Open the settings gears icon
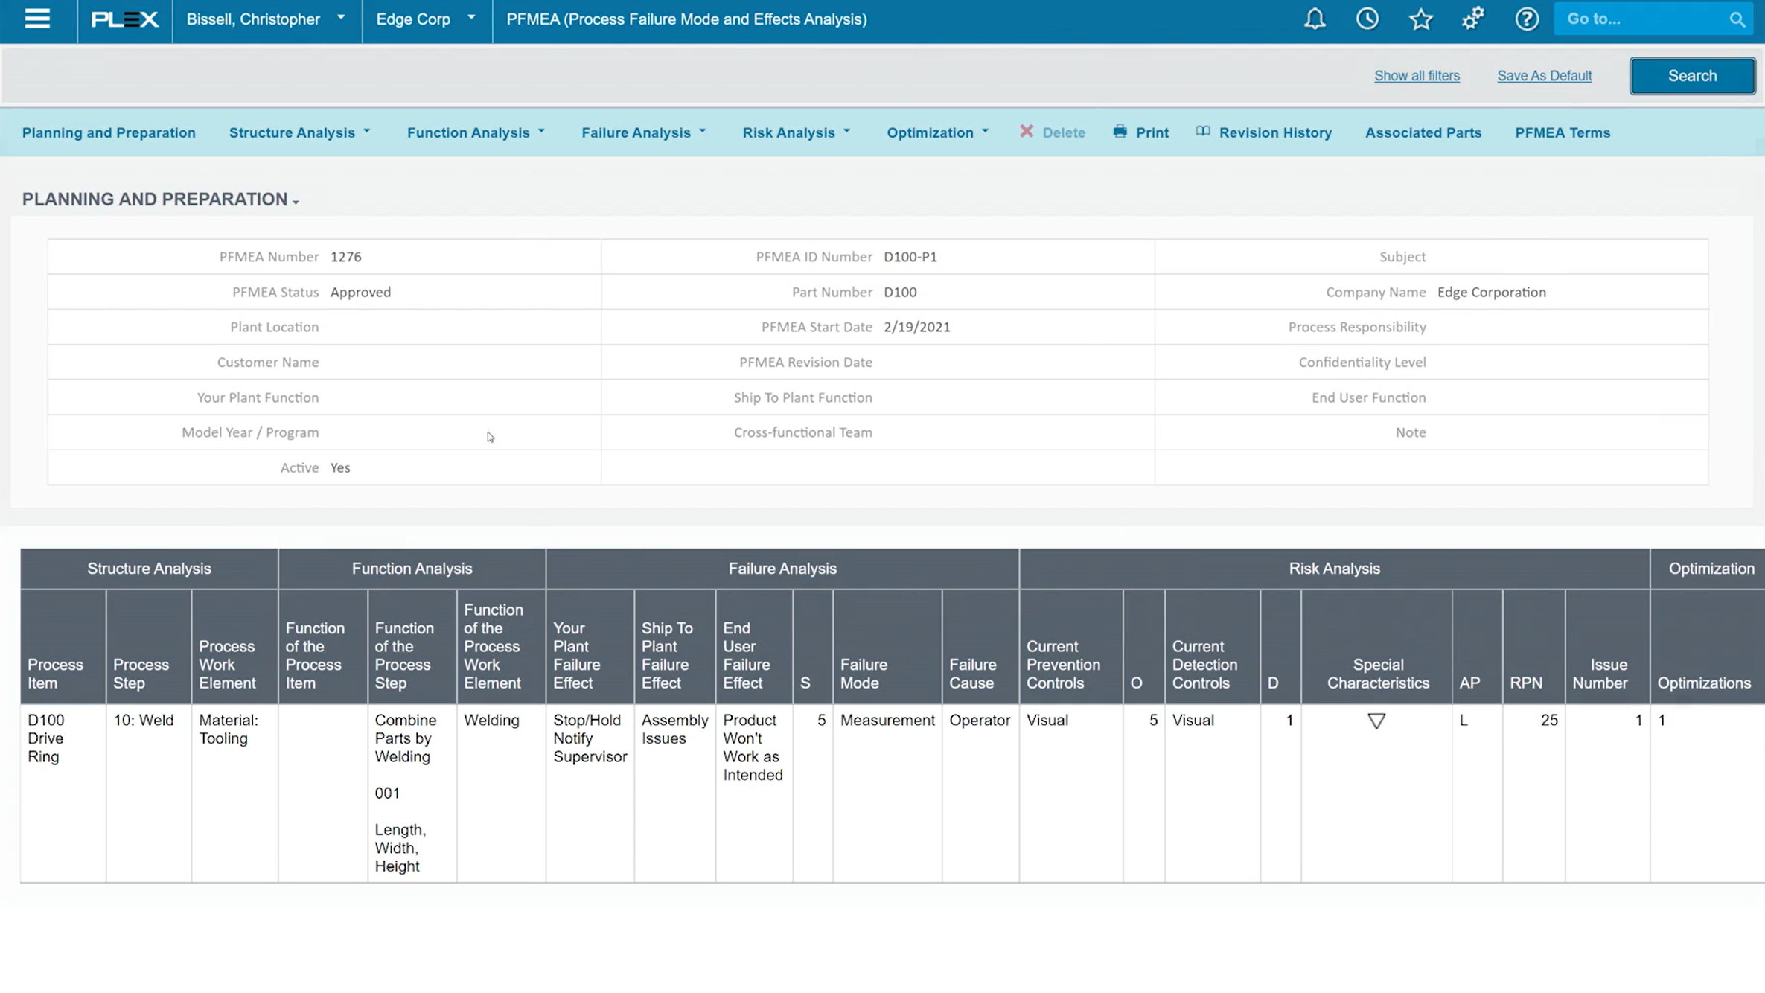Image resolution: width=1765 pixels, height=993 pixels. pos(1473,19)
